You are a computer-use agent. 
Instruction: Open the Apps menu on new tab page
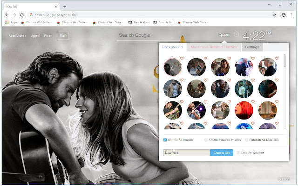tap(35, 36)
